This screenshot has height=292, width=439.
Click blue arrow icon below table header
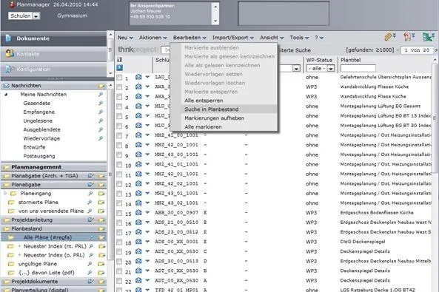click(119, 67)
